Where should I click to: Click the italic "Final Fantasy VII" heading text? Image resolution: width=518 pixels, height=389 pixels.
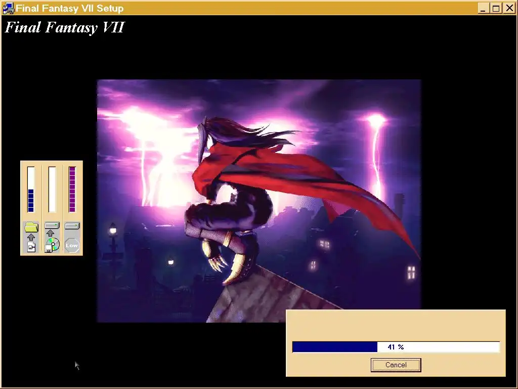coord(65,27)
